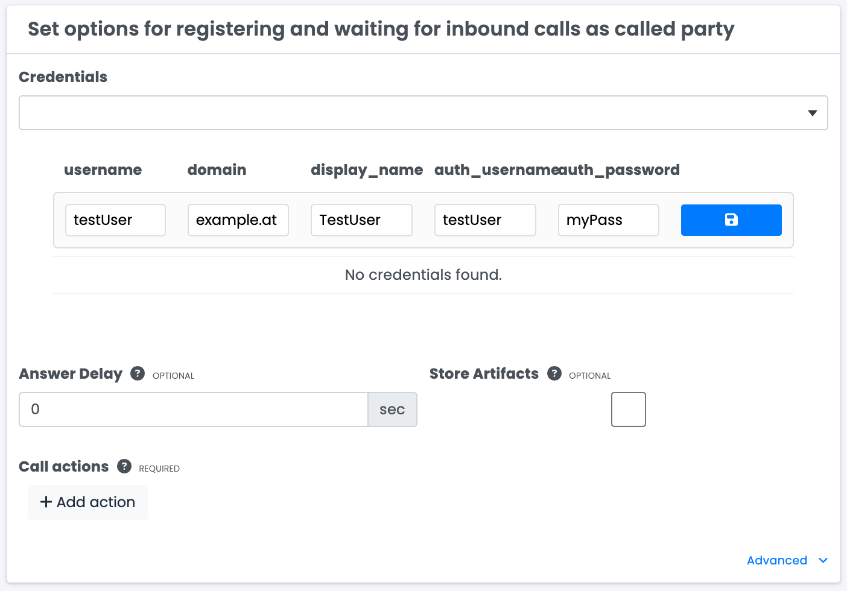Show help for Store Artifacts
Image resolution: width=847 pixels, height=591 pixels.
[554, 373]
